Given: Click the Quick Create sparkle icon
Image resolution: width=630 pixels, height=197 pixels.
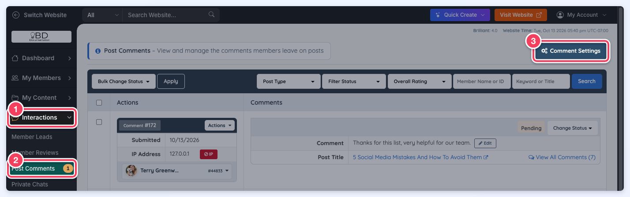Looking at the screenshot, I should coord(438,15).
